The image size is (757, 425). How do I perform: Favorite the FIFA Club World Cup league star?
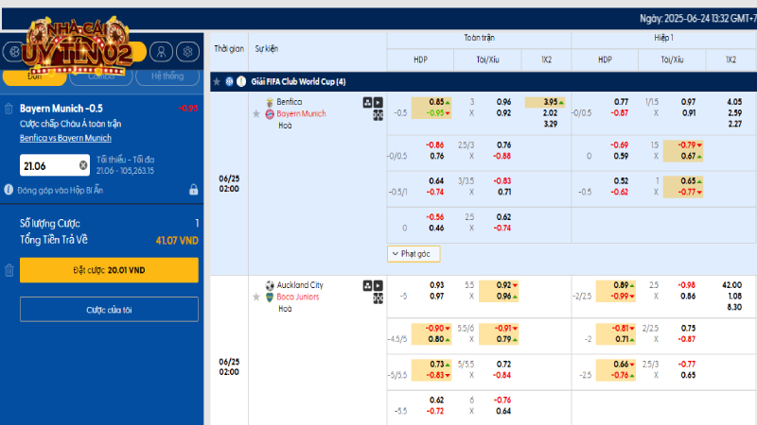(217, 82)
